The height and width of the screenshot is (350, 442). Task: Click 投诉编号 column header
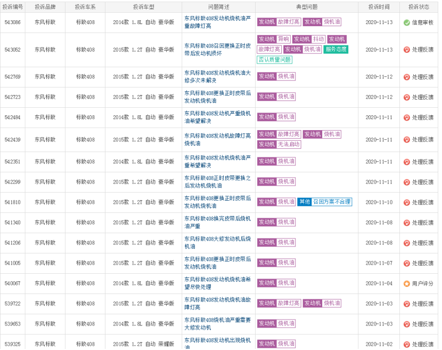click(x=13, y=7)
